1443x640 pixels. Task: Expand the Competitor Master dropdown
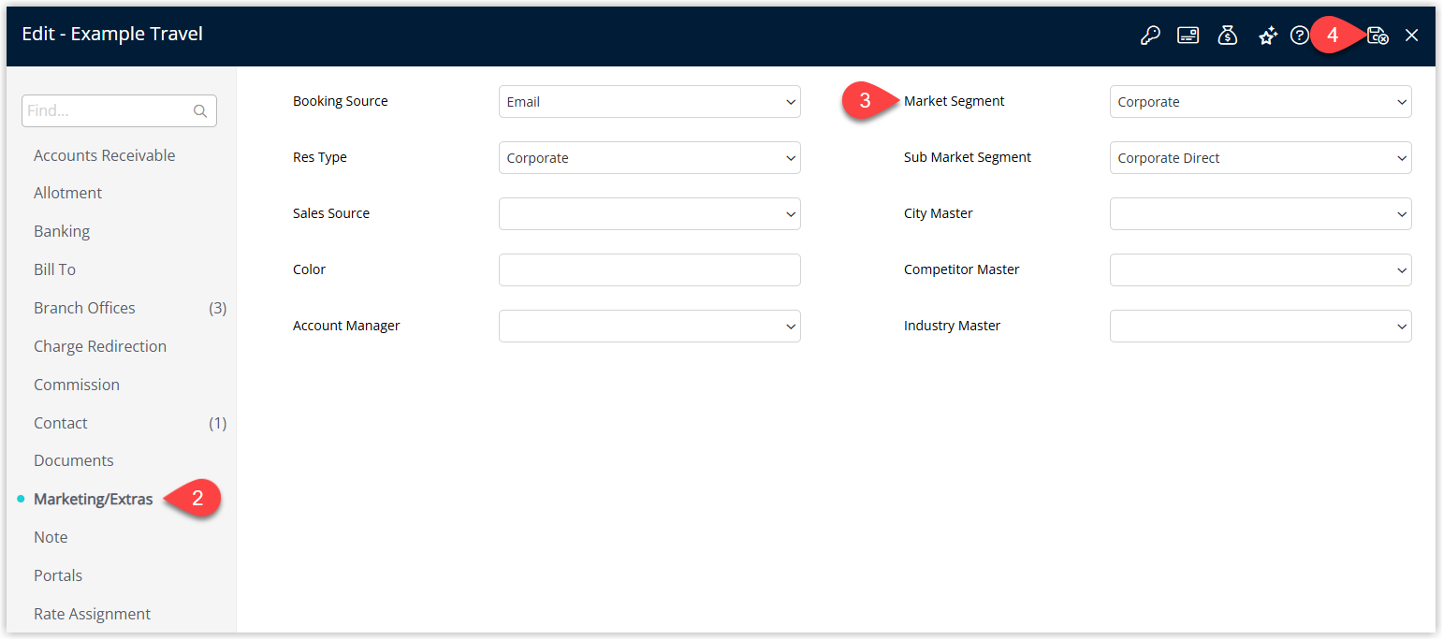pos(1261,270)
